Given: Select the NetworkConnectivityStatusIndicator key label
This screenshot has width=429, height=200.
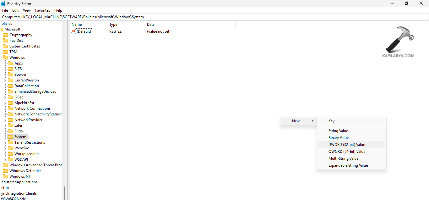Looking at the screenshot, I should (x=38, y=114).
